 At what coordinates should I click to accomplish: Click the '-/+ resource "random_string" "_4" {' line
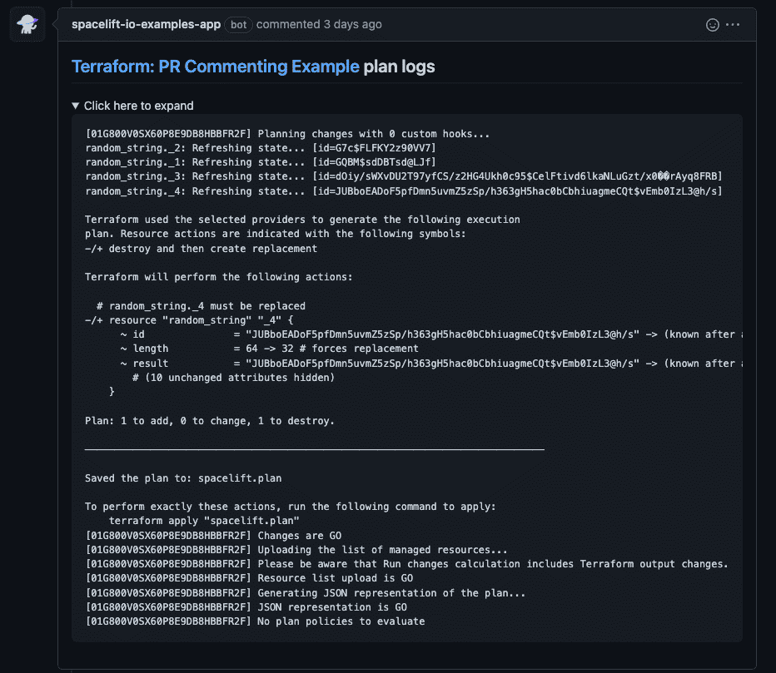tap(189, 320)
